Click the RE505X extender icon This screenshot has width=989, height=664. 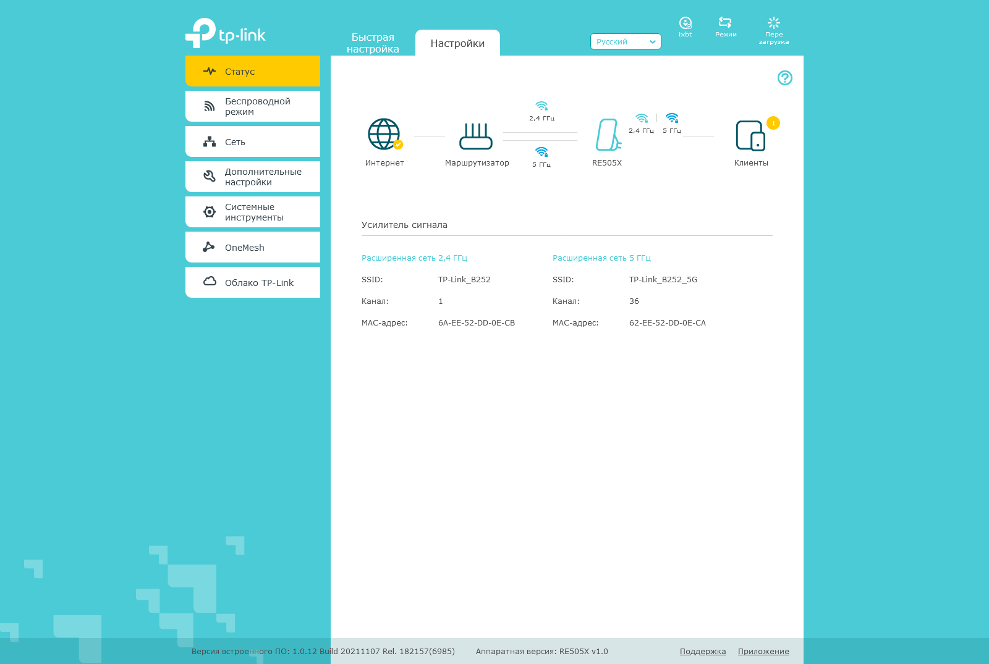click(608, 135)
